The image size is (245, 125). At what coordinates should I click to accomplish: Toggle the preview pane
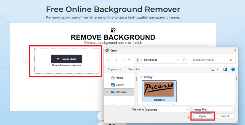coord(225,69)
